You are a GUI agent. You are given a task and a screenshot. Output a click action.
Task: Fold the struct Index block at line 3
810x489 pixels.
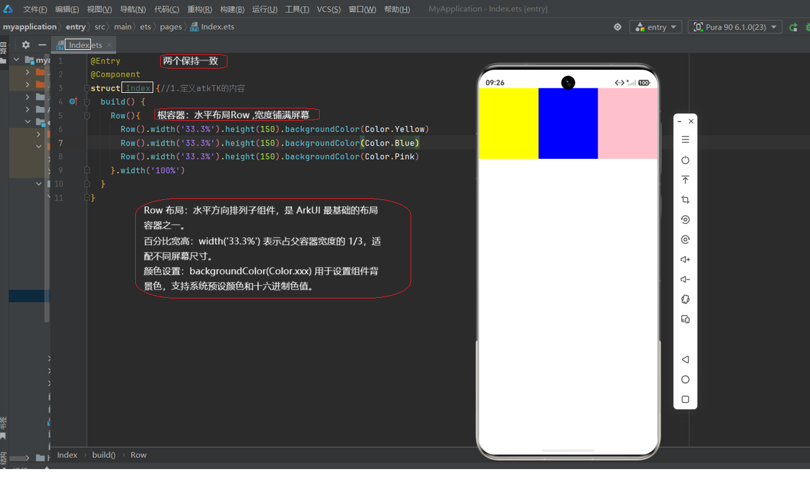tap(87, 88)
